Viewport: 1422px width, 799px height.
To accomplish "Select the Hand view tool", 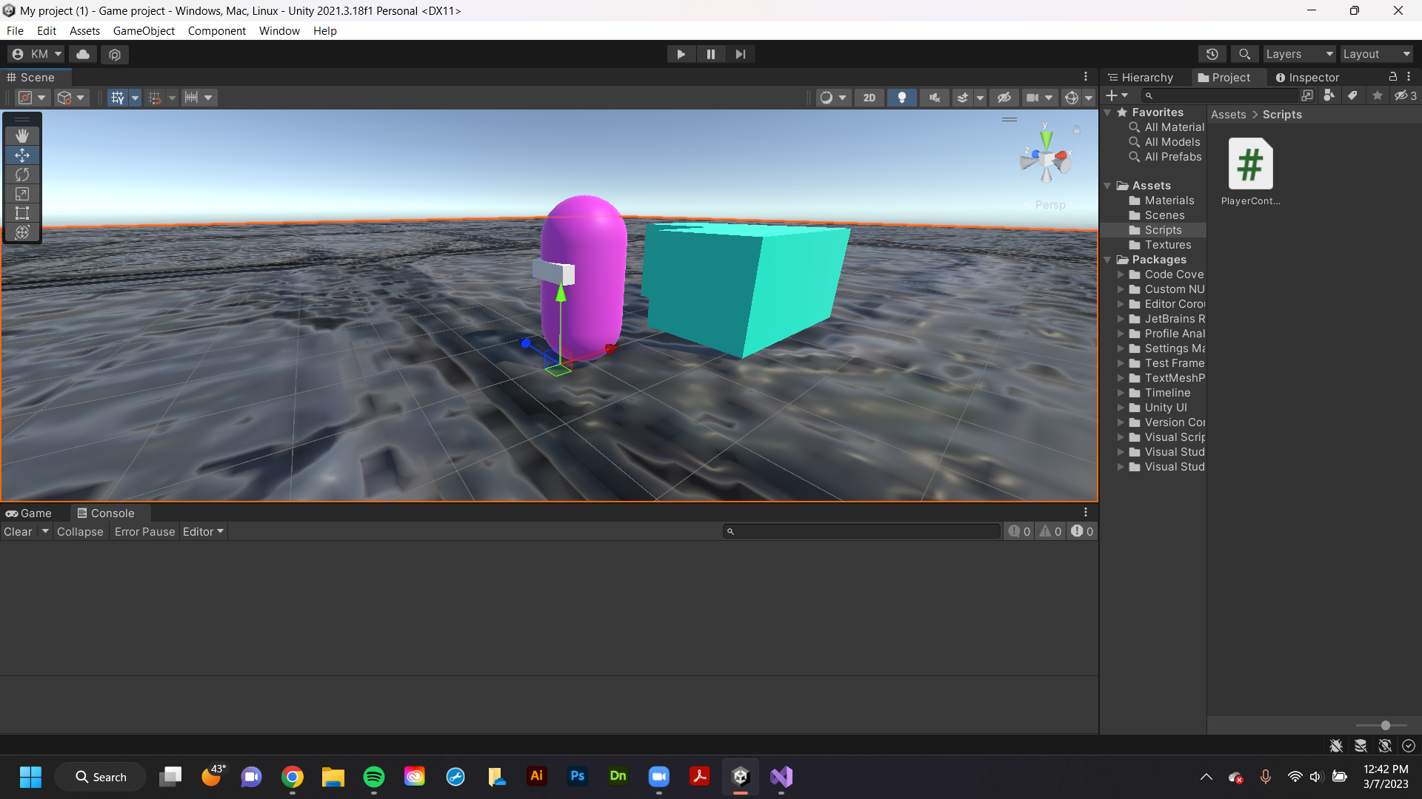I will coord(22,135).
